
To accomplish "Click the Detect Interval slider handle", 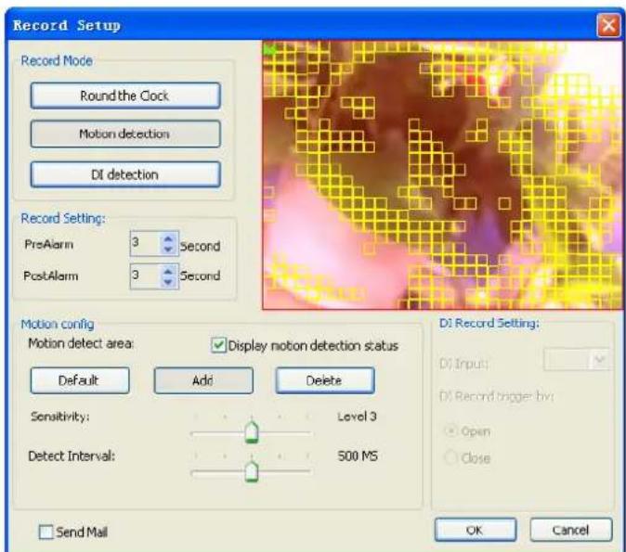I will point(252,471).
